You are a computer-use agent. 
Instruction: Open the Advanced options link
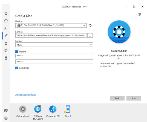coord(25,95)
